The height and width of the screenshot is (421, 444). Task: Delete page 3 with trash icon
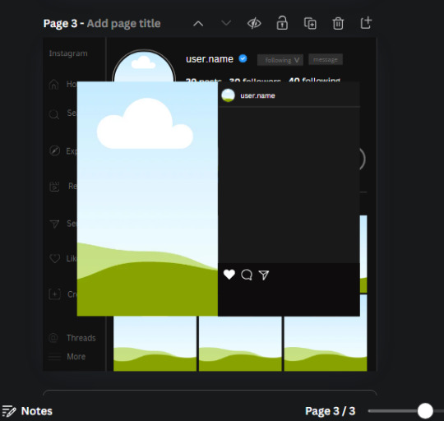(338, 23)
